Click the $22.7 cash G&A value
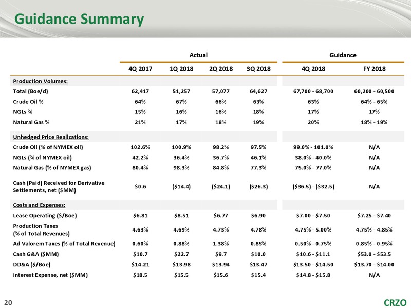411x308 pixels. [x=181, y=254]
